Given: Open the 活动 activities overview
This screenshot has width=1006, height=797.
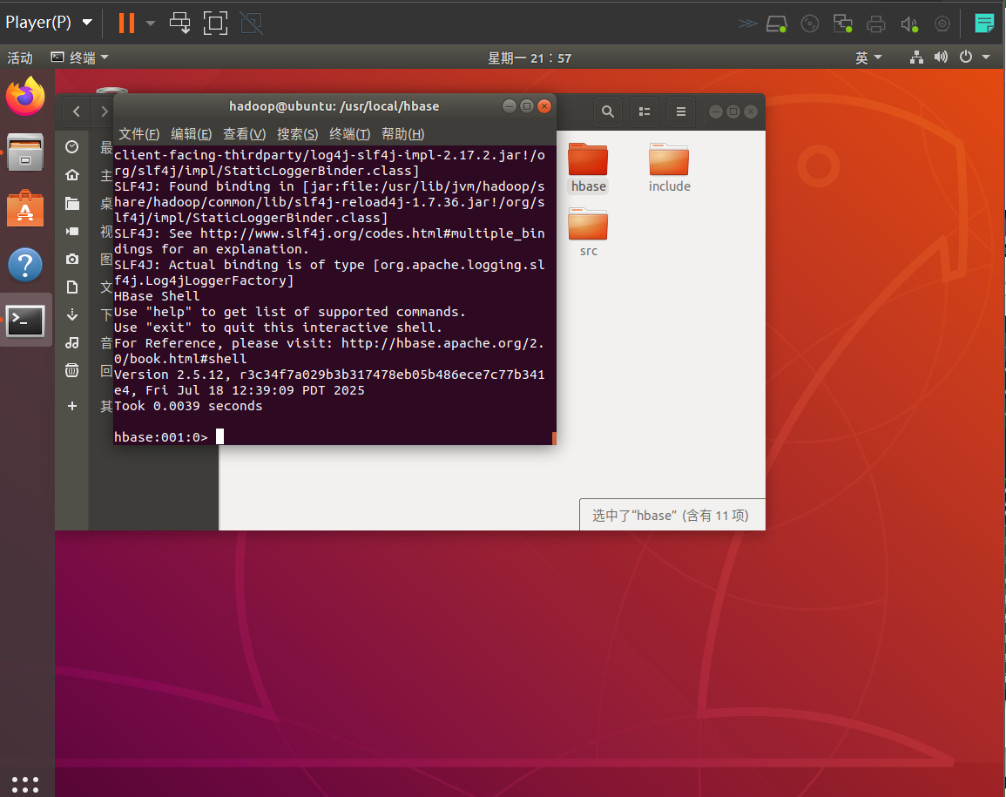Looking at the screenshot, I should click(x=20, y=57).
